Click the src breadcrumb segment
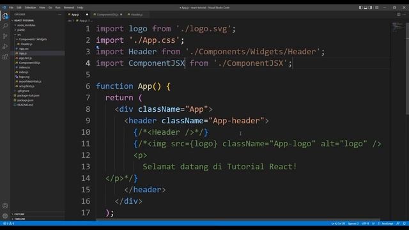 click(x=70, y=20)
